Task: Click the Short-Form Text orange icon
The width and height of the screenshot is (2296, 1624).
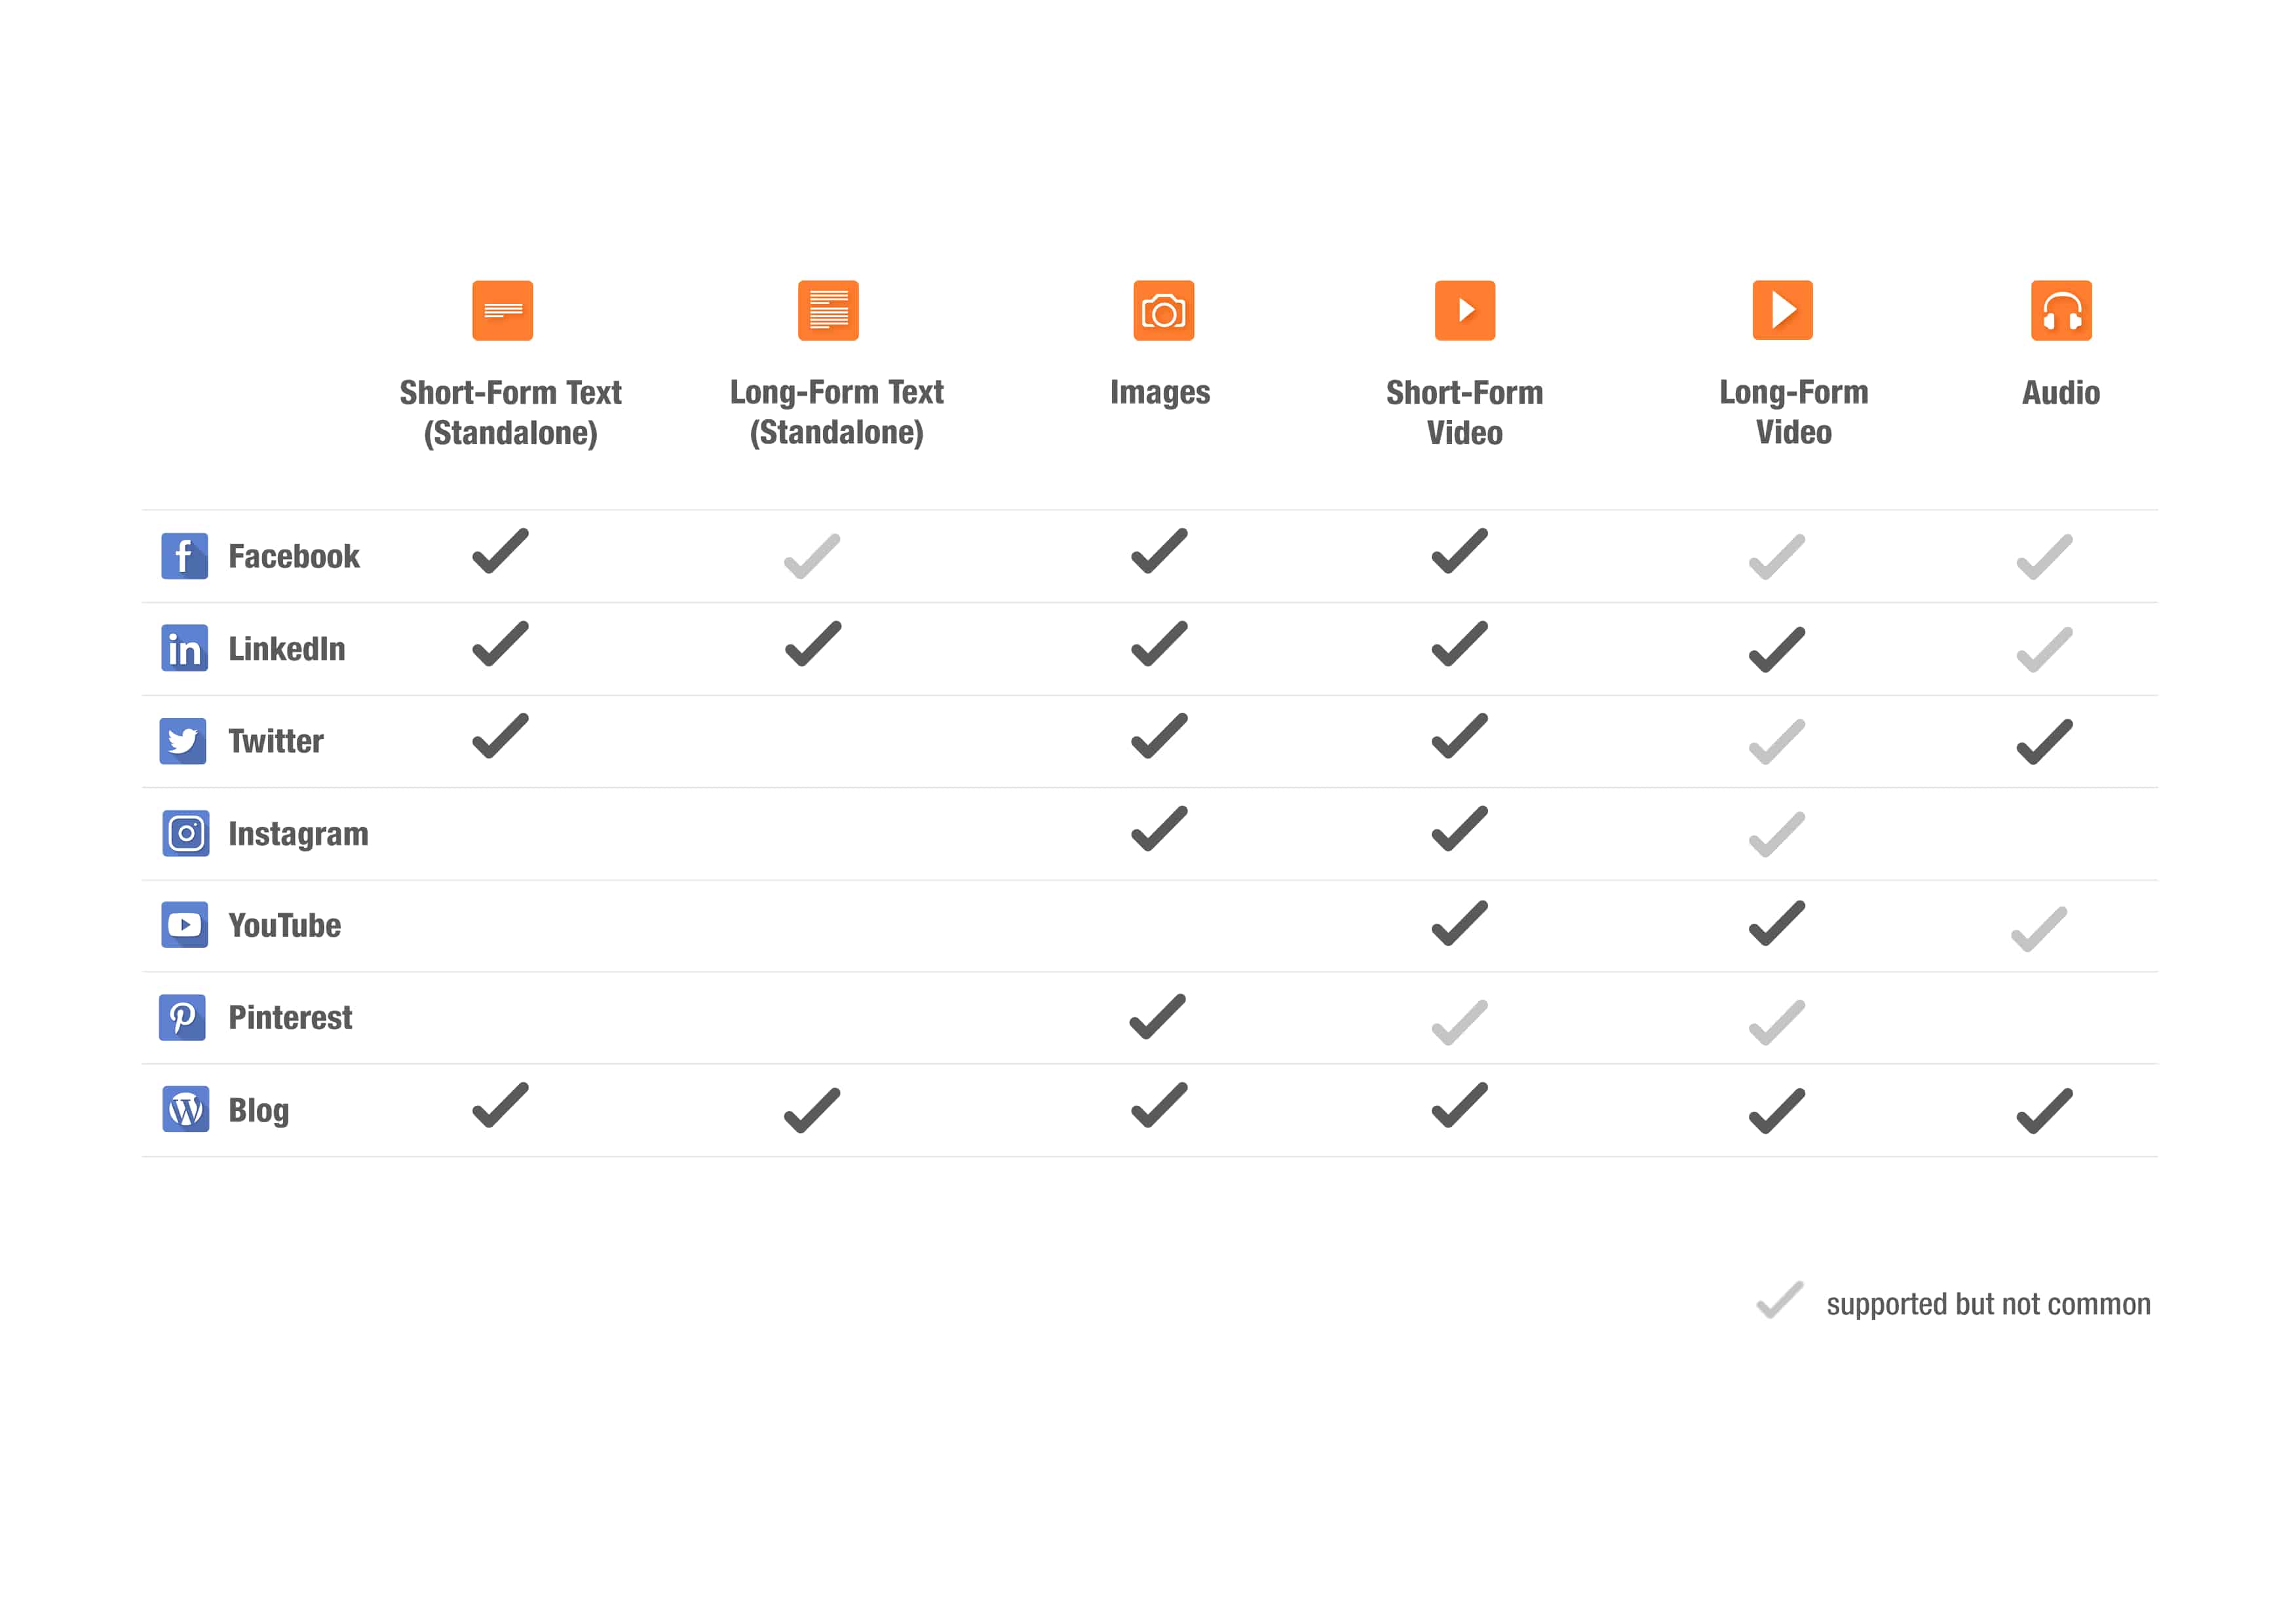Action: tap(502, 310)
